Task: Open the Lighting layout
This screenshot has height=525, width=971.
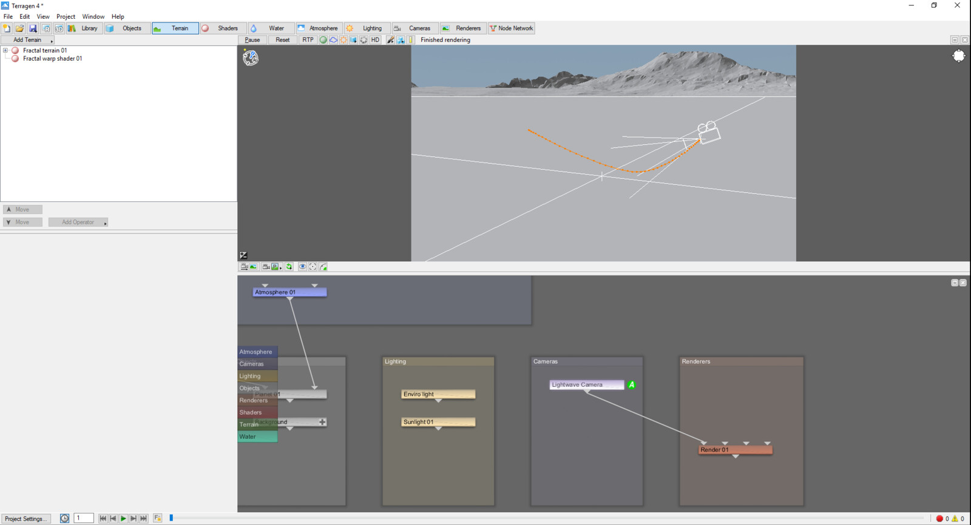Action: [367, 28]
